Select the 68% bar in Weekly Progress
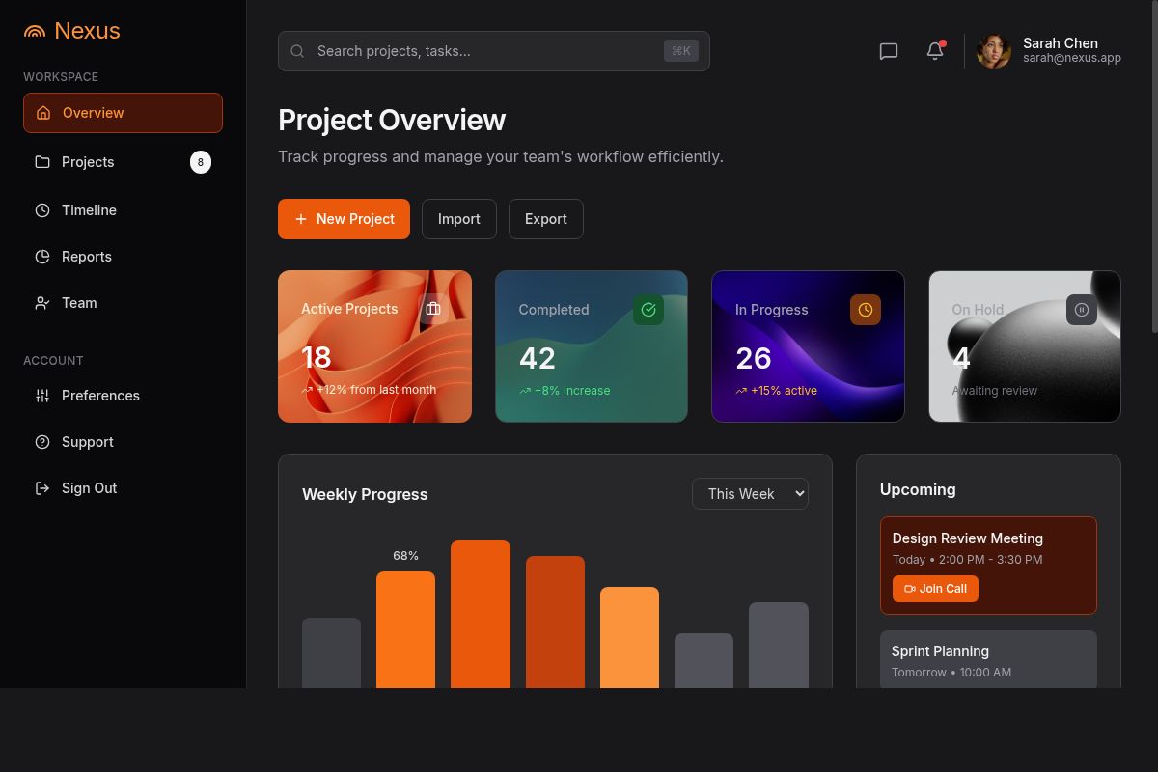The image size is (1158, 772). point(405,627)
